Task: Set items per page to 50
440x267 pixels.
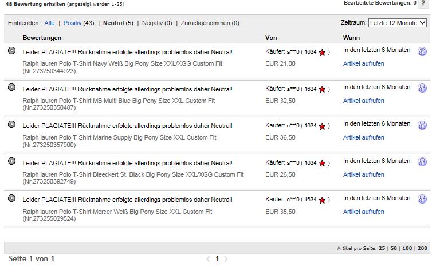Action: (x=394, y=249)
